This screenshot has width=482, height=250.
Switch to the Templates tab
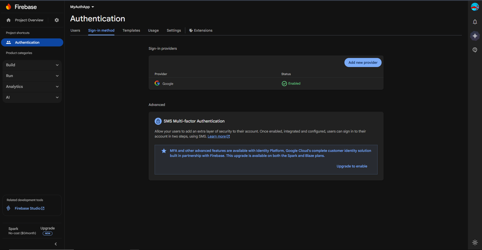(x=131, y=30)
